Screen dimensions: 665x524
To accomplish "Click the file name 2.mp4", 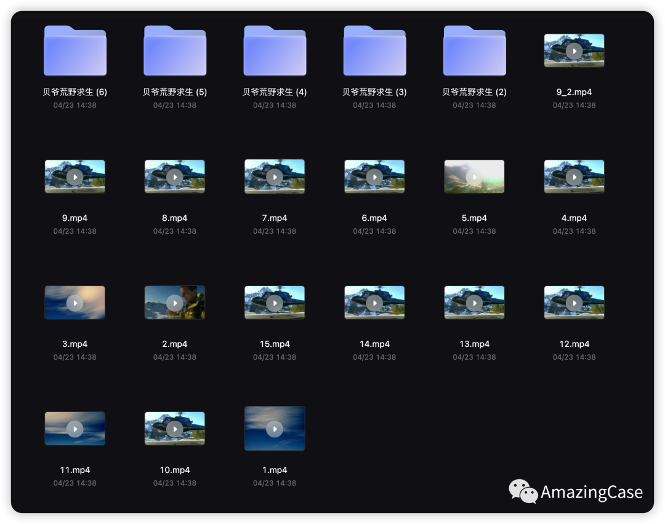I will [x=175, y=344].
